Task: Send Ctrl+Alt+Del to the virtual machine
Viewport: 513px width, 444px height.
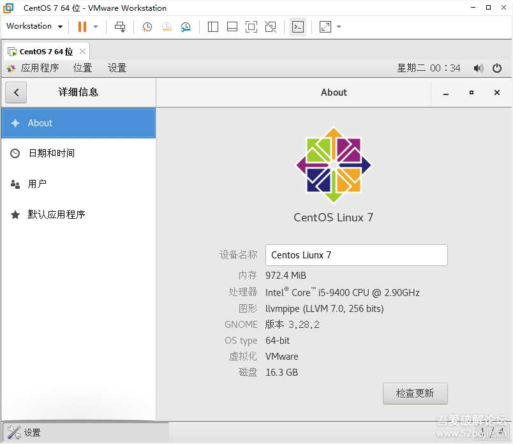Action: [120, 27]
